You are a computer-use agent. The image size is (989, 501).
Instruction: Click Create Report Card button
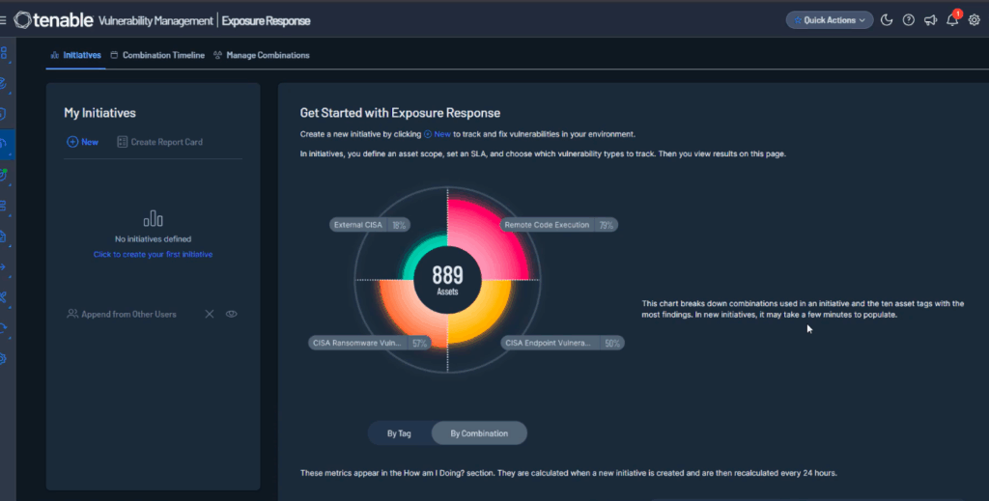[159, 142]
